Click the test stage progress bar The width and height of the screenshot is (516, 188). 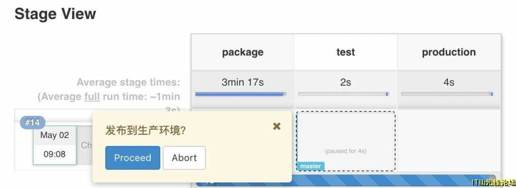tap(344, 94)
